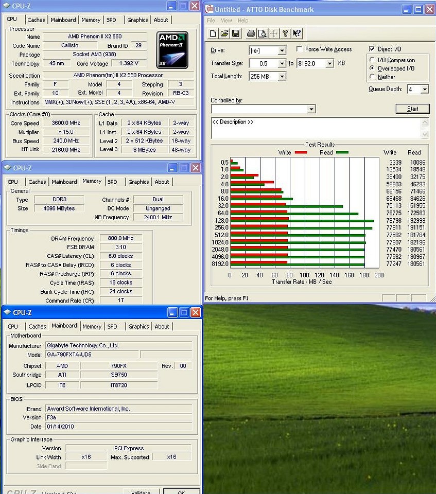Click the code name value 'Callisto'
436x494 pixels.
(69, 45)
